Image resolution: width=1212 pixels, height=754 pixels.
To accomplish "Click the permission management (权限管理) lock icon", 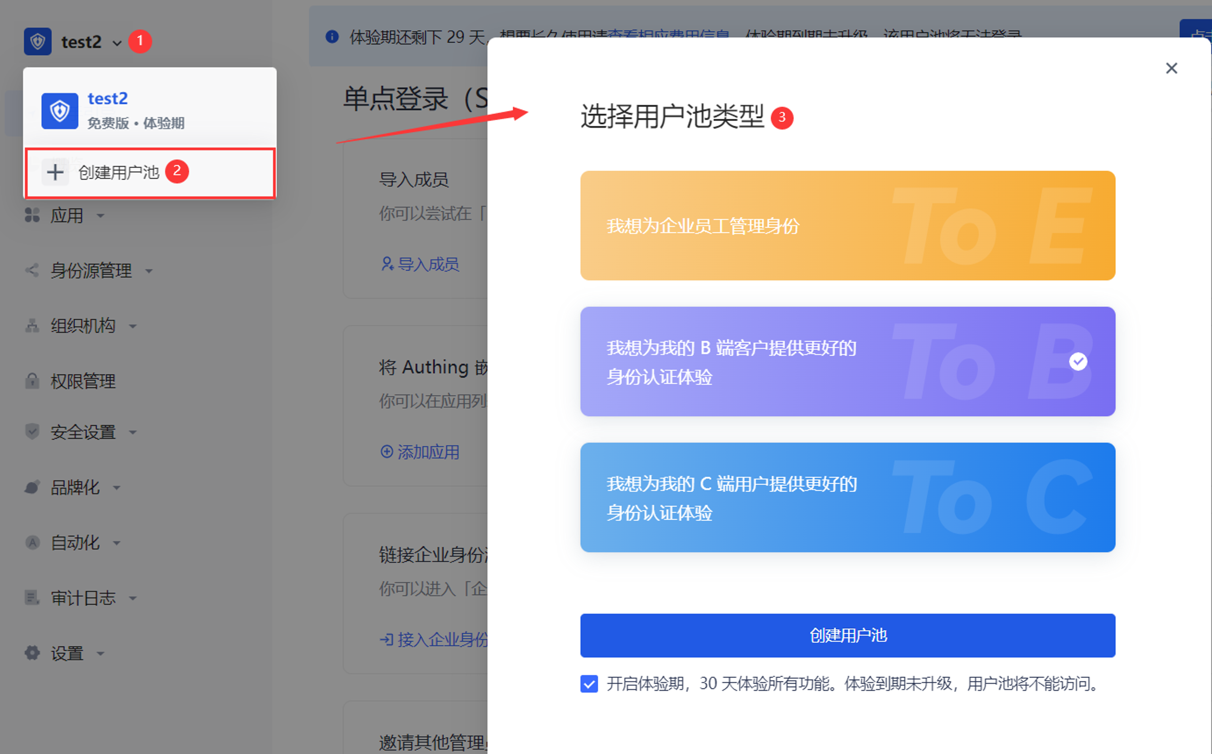I will (32, 381).
